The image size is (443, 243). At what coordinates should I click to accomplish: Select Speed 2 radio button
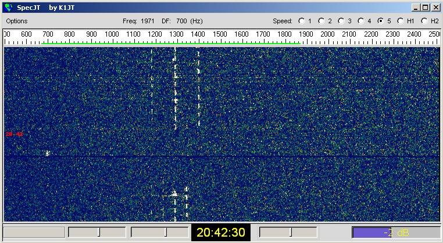321,21
